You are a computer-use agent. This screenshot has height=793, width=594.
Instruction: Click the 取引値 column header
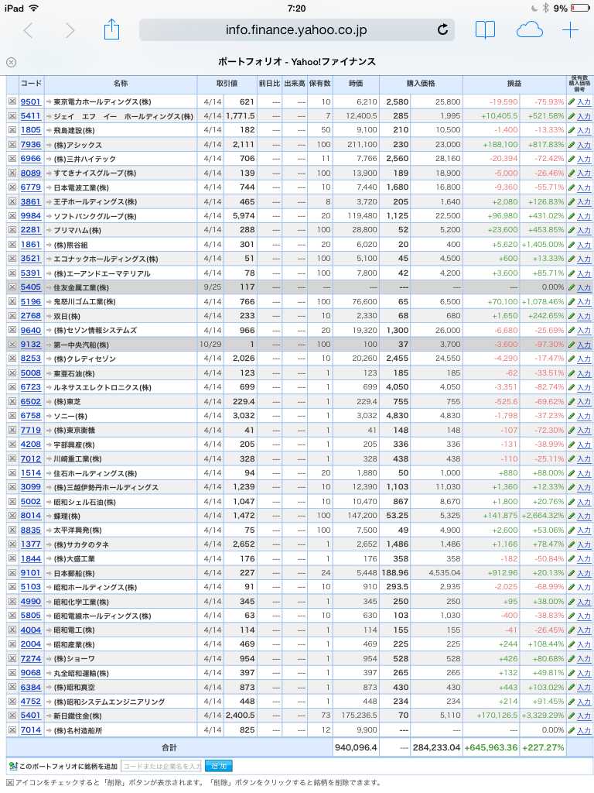point(227,84)
